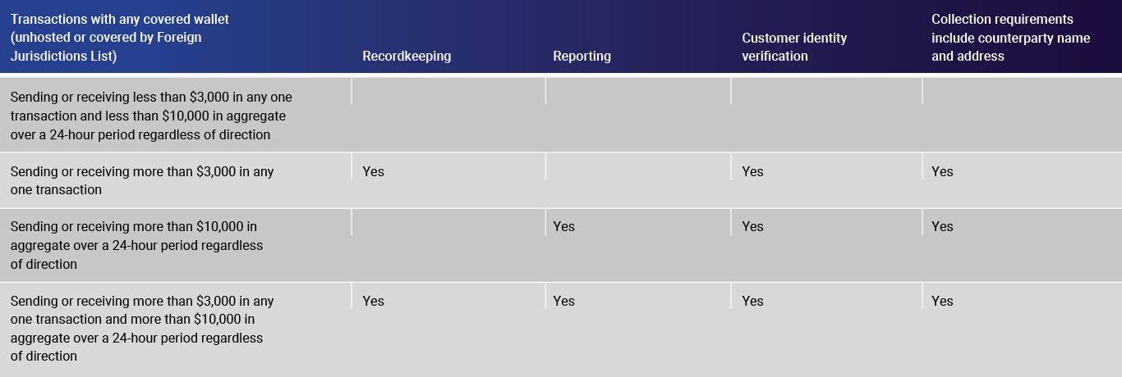Image resolution: width=1122 pixels, height=377 pixels.
Task: Click counterparty Yes for $3,000 single-transaction row
Action: [942, 171]
